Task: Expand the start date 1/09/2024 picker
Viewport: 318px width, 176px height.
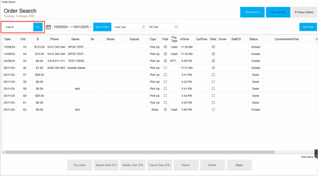Action: [69, 27]
